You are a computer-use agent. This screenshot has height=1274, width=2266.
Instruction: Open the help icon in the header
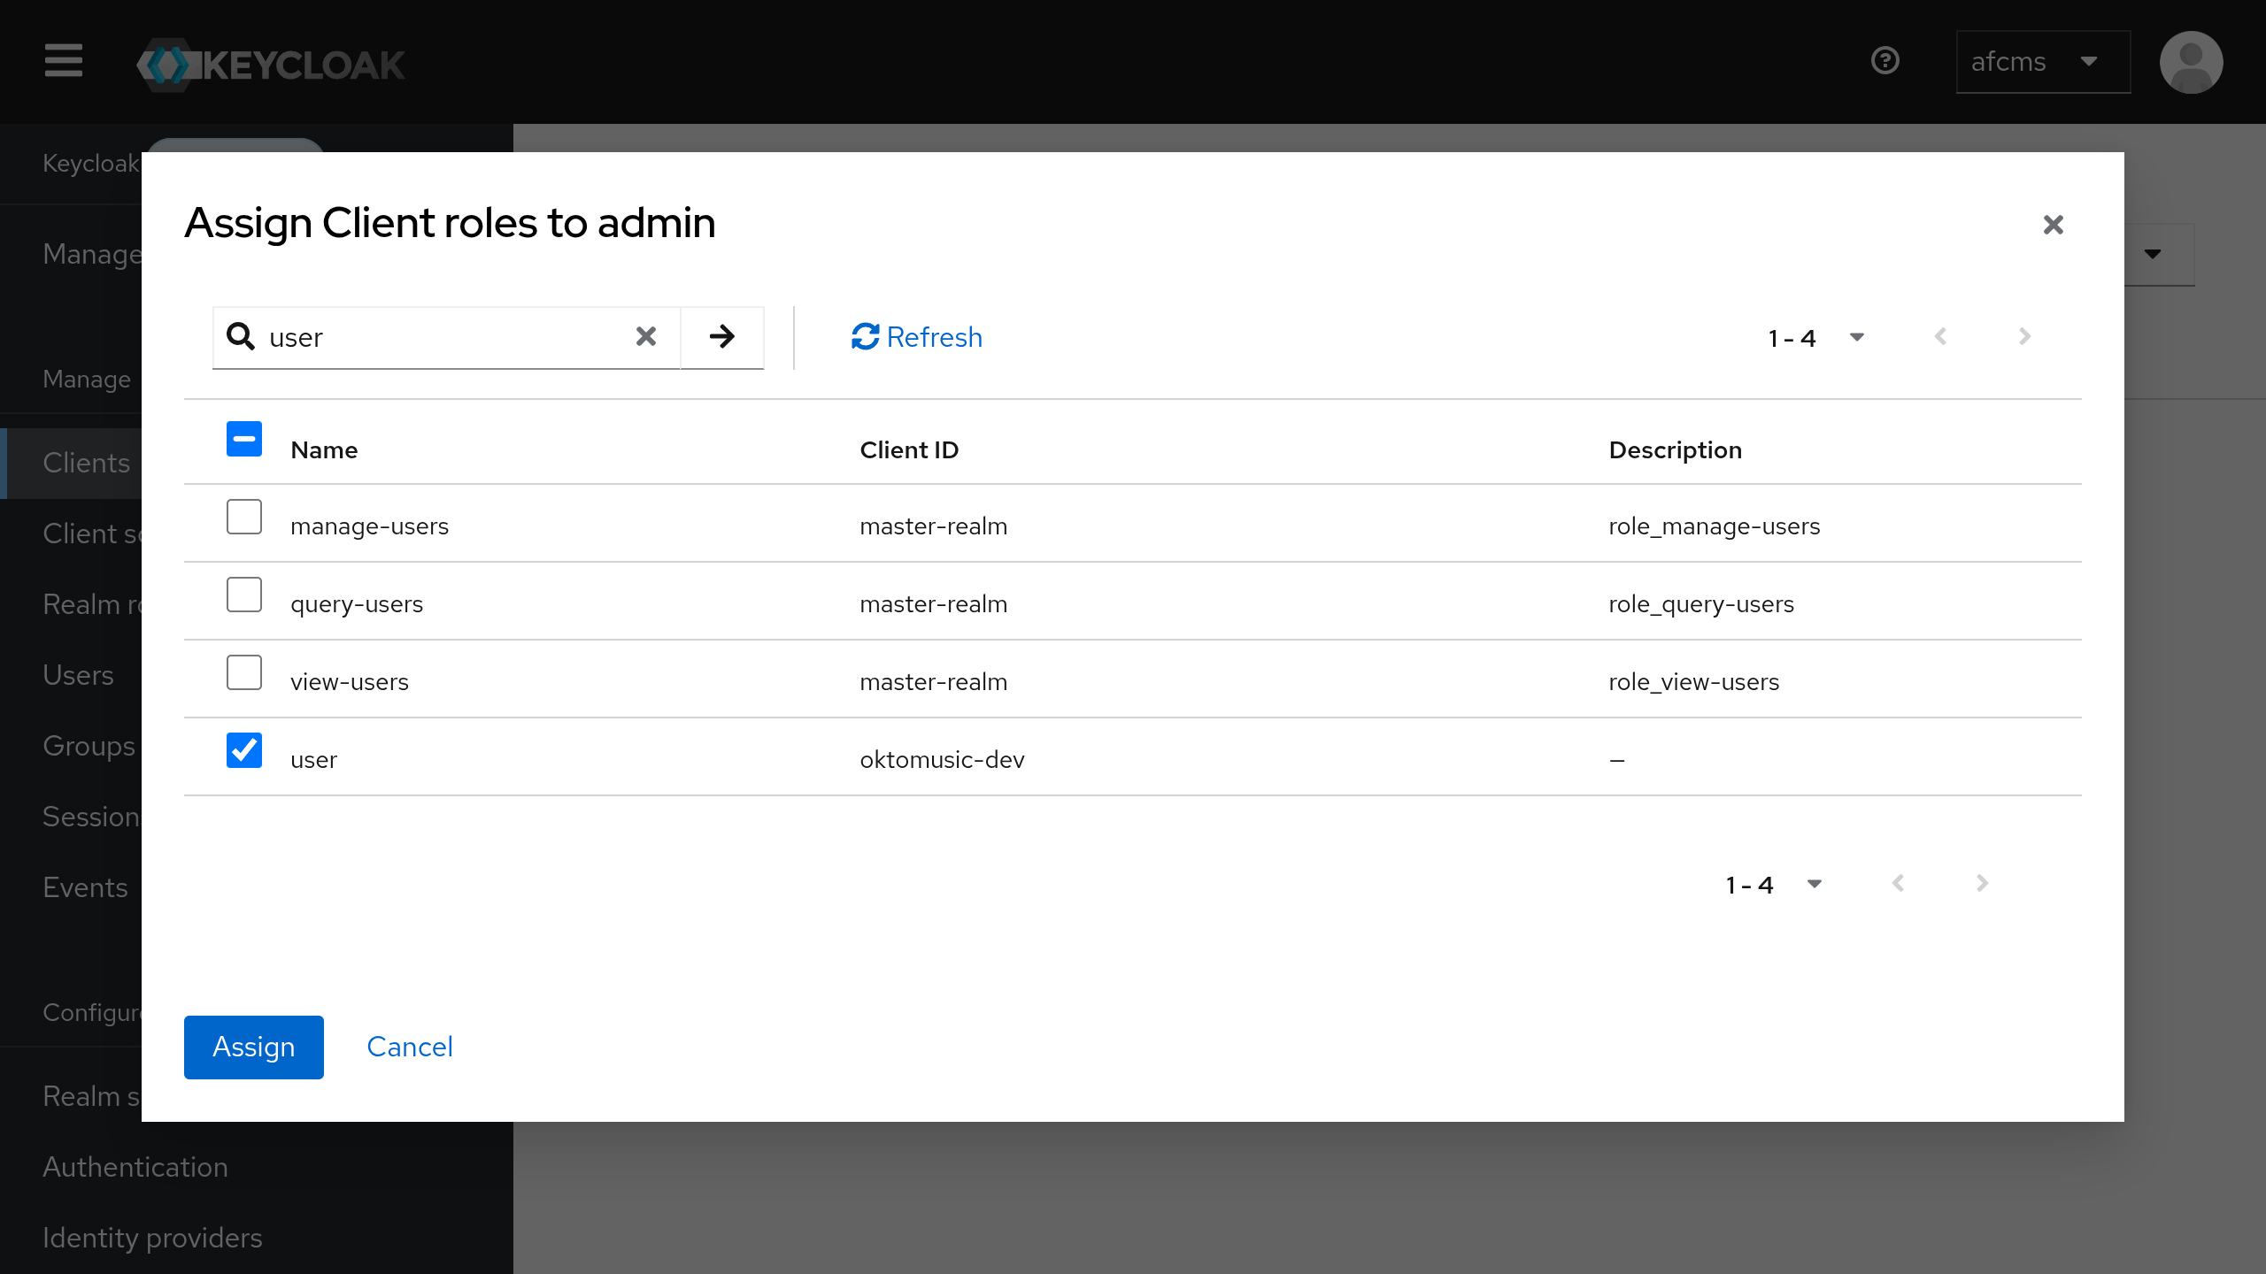point(1885,60)
